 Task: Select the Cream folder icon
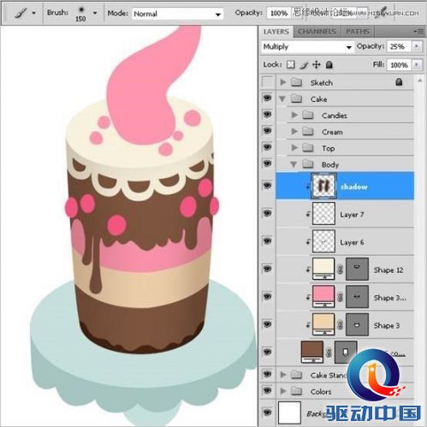coord(308,132)
